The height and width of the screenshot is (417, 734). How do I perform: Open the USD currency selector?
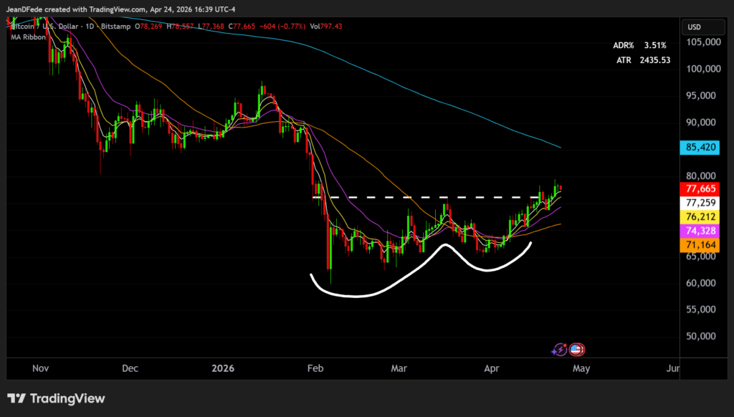[x=695, y=27]
